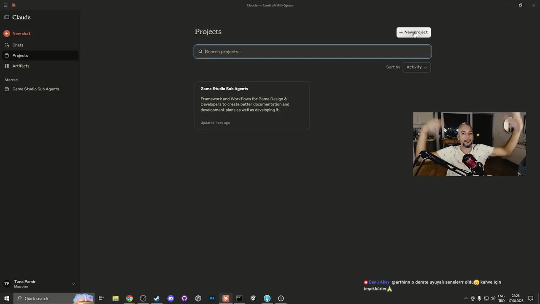Open the Windows Start menu

7,299
